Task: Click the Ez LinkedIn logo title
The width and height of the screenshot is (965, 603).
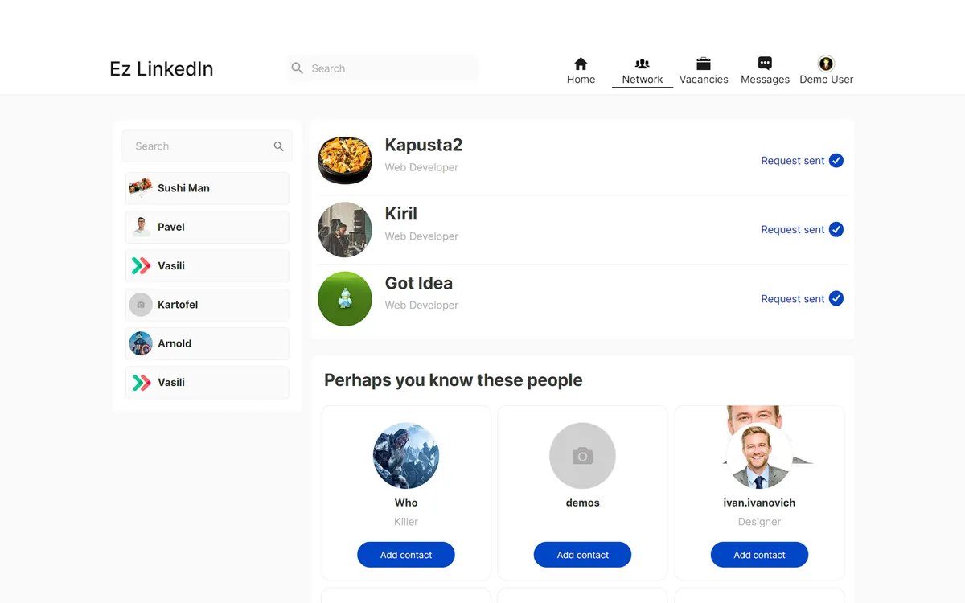Action: pyautogui.click(x=162, y=68)
